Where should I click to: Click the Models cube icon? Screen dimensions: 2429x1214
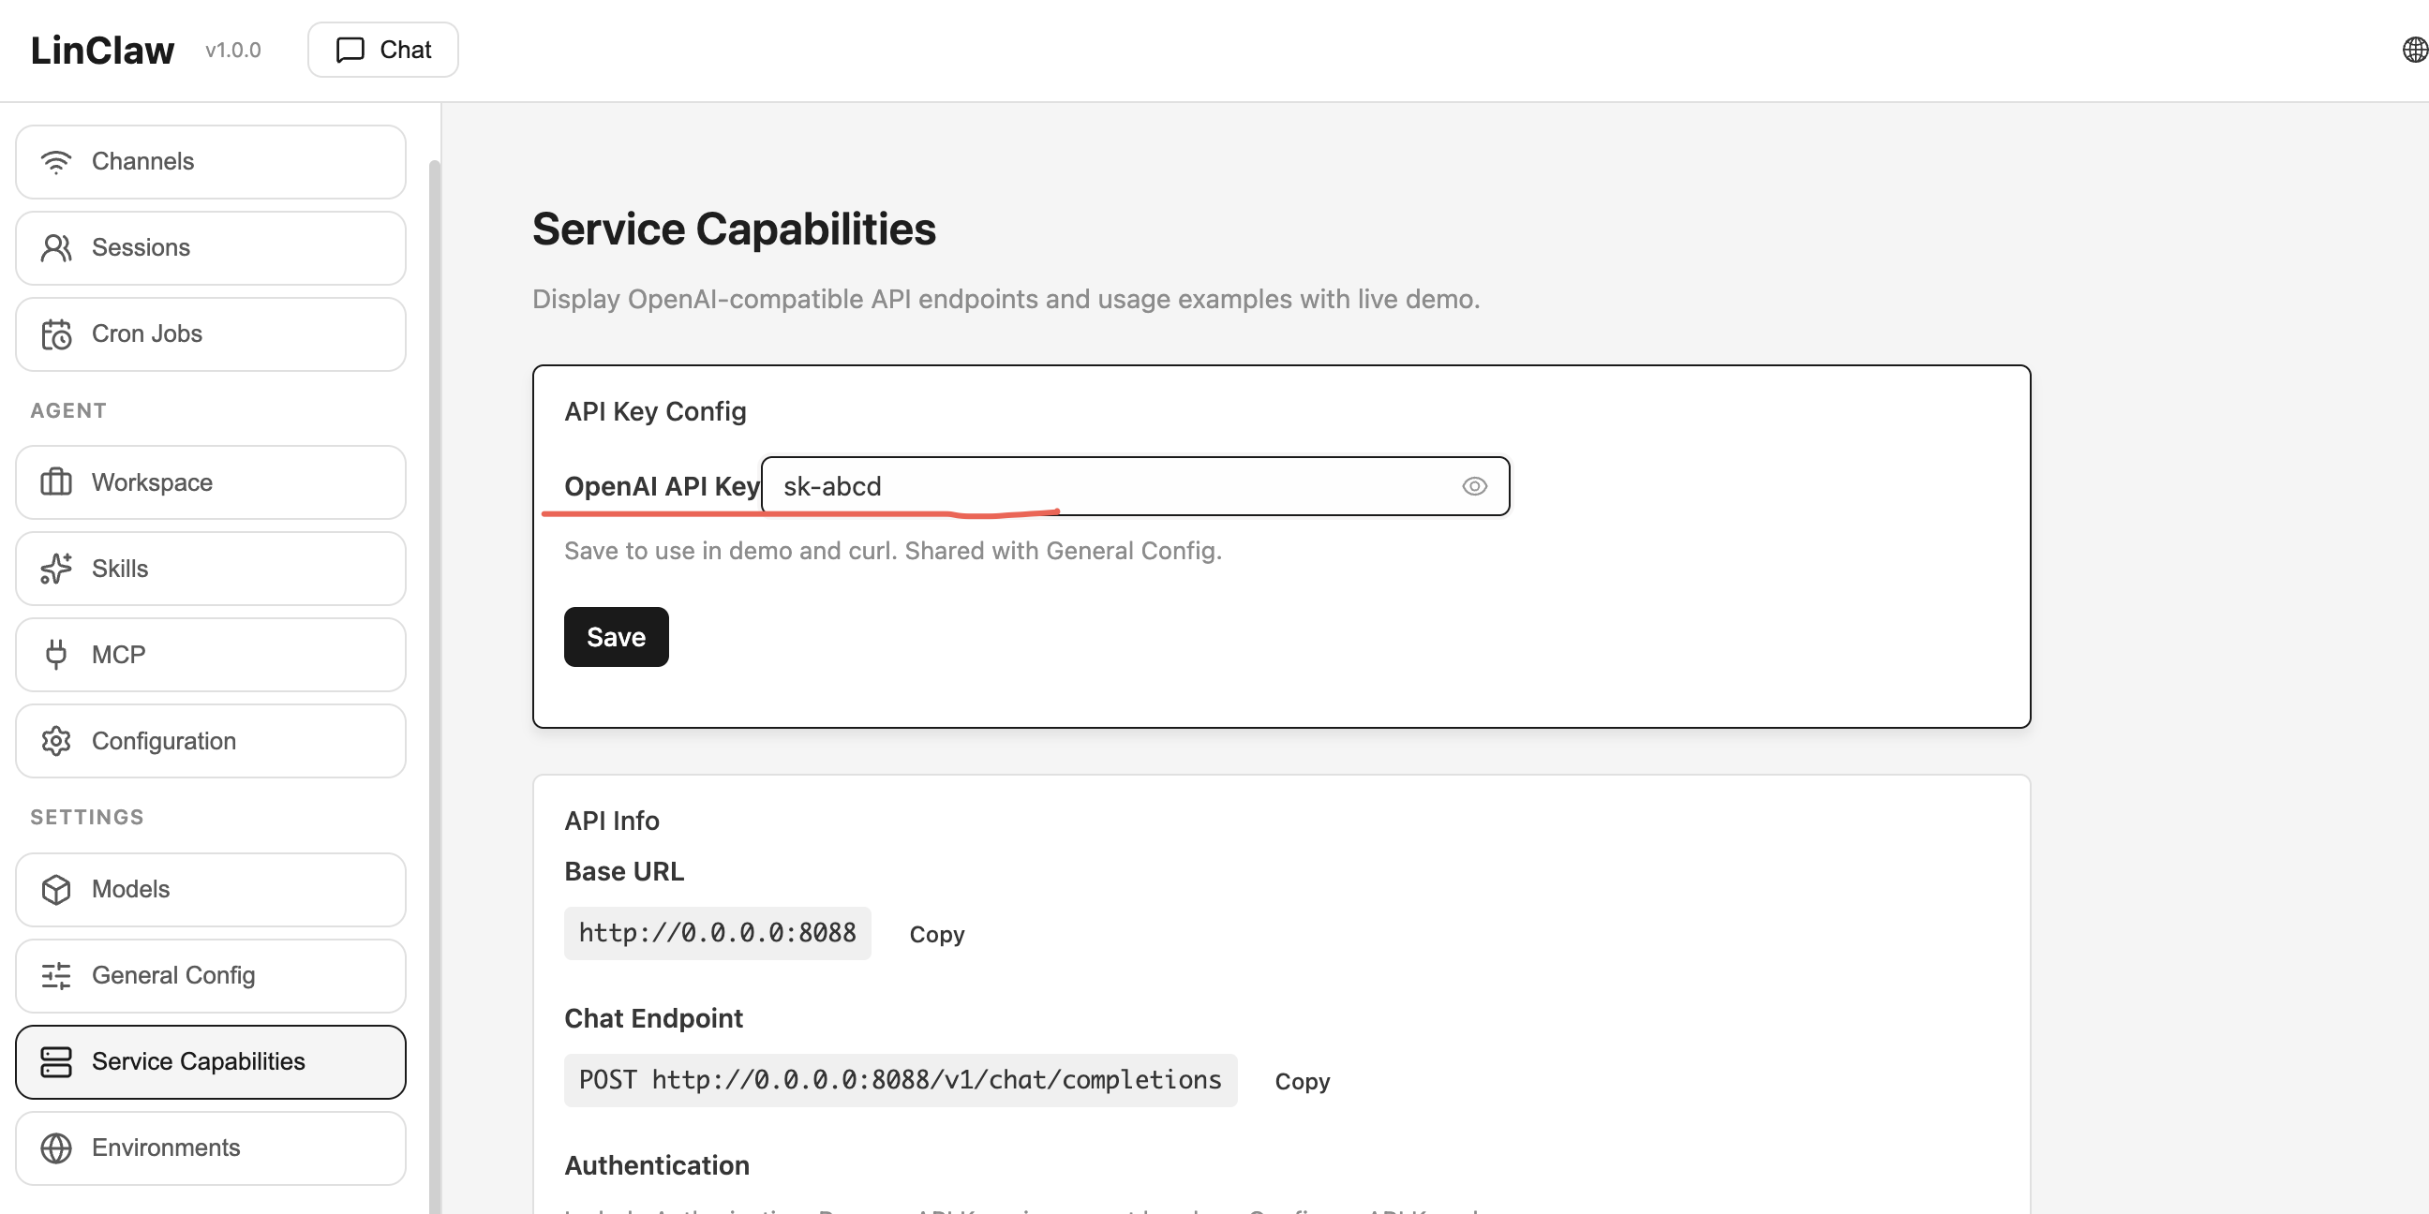click(56, 890)
